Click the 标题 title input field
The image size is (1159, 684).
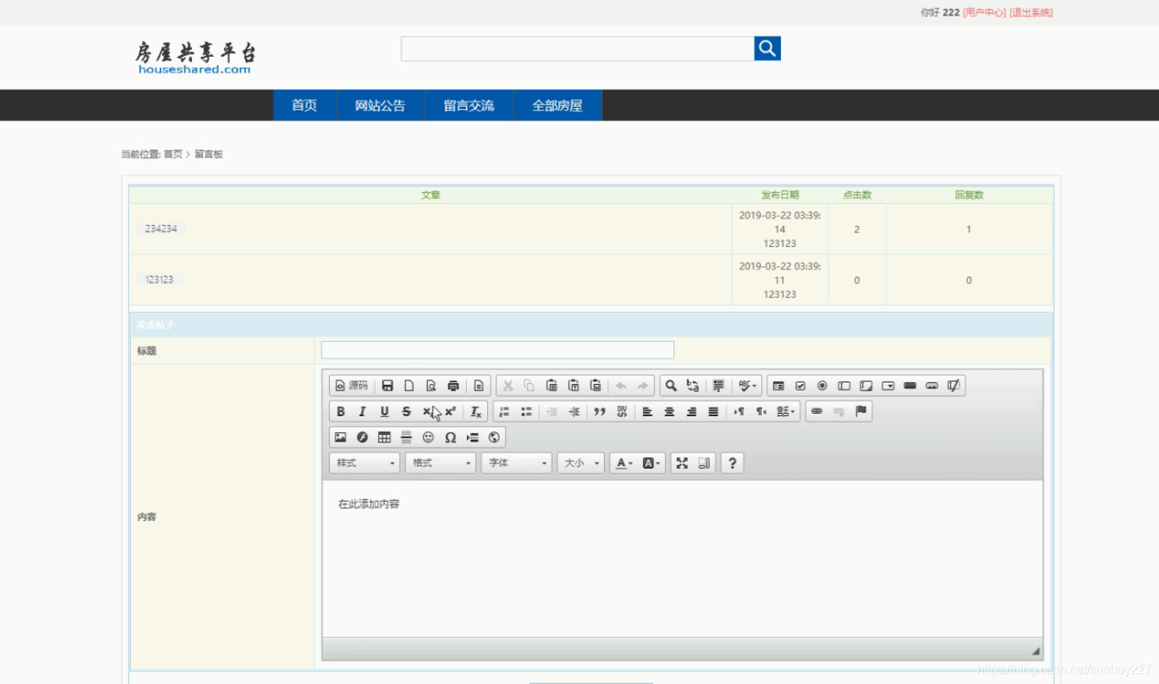point(497,350)
